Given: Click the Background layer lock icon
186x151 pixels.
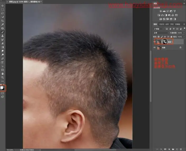Looking at the screenshot, I should point(180,48).
